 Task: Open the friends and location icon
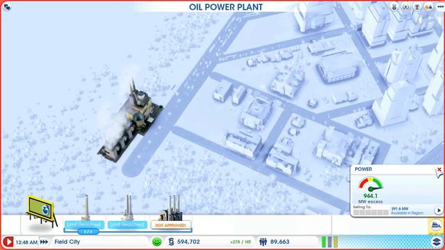[x=428, y=7]
